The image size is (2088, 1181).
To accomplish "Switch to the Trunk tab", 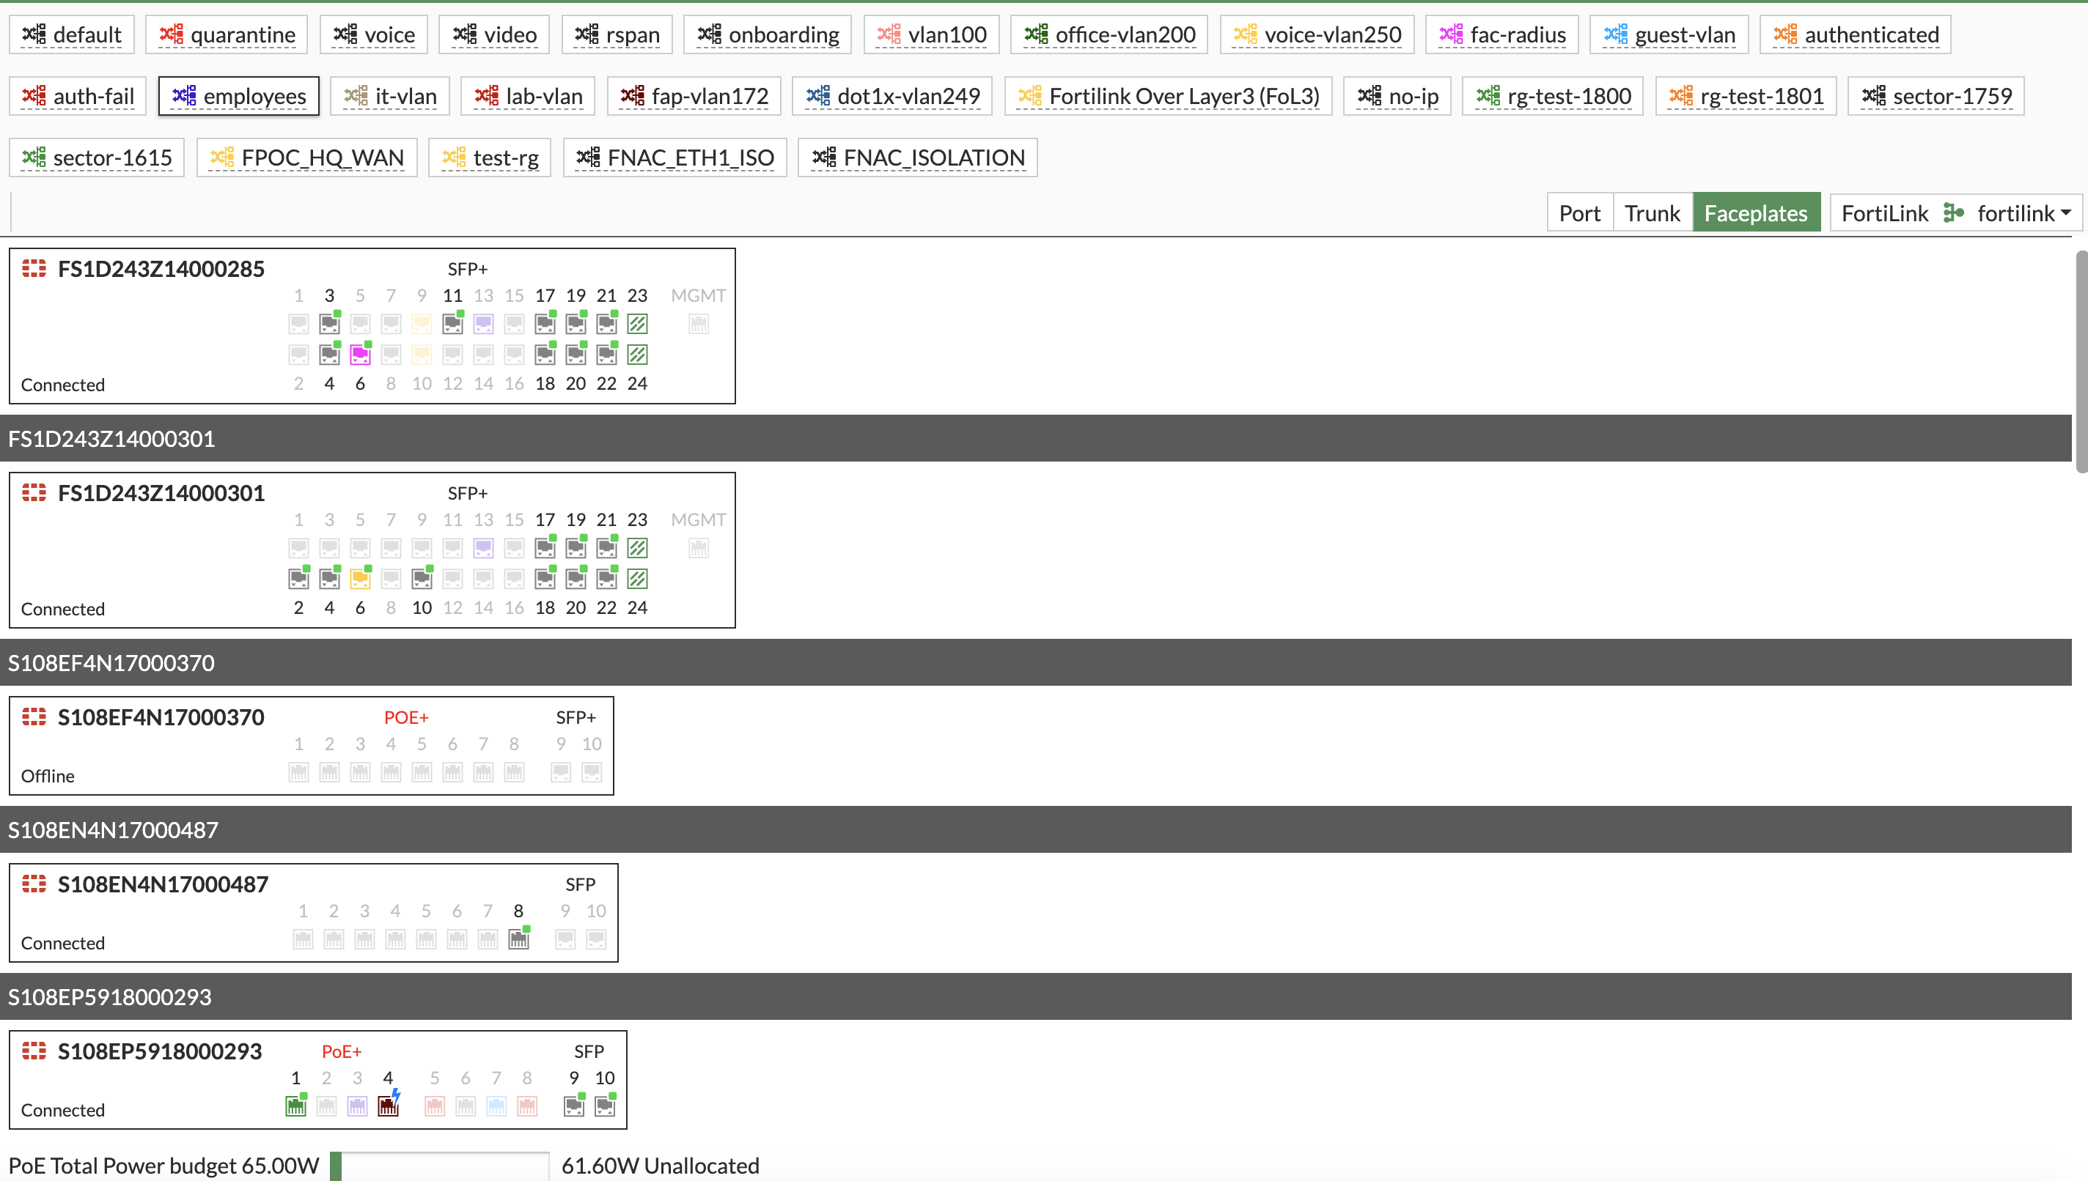I will pyautogui.click(x=1651, y=212).
